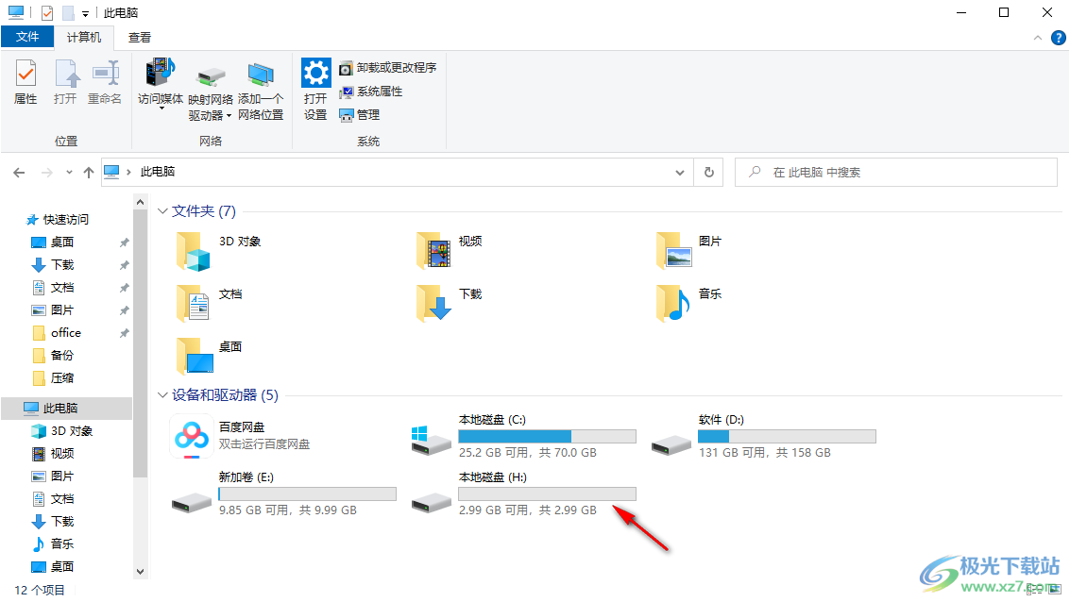Click sidebar scrollbar down arrow
The width and height of the screenshot is (1070, 602).
point(140,571)
